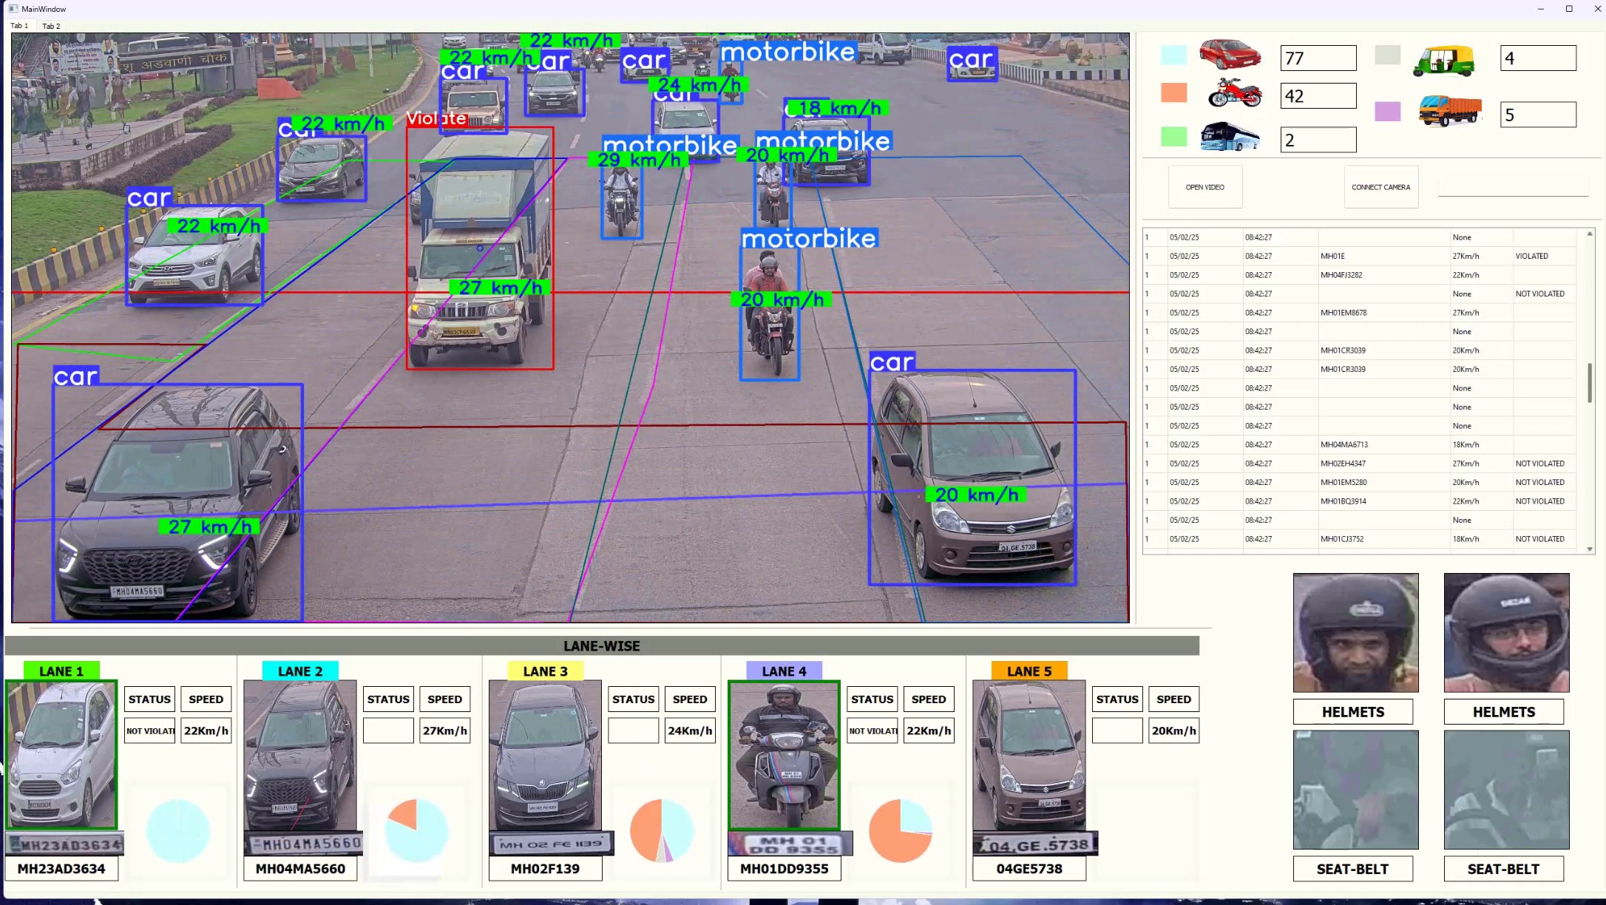Open the OPEN VIDEO button

(x=1205, y=187)
